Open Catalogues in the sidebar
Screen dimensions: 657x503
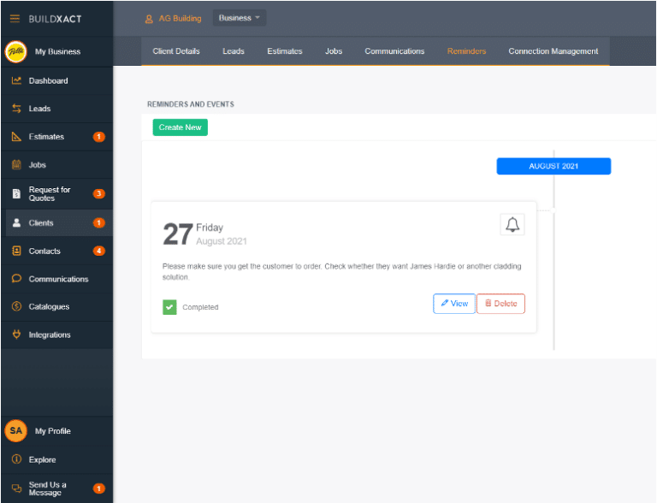(57, 306)
